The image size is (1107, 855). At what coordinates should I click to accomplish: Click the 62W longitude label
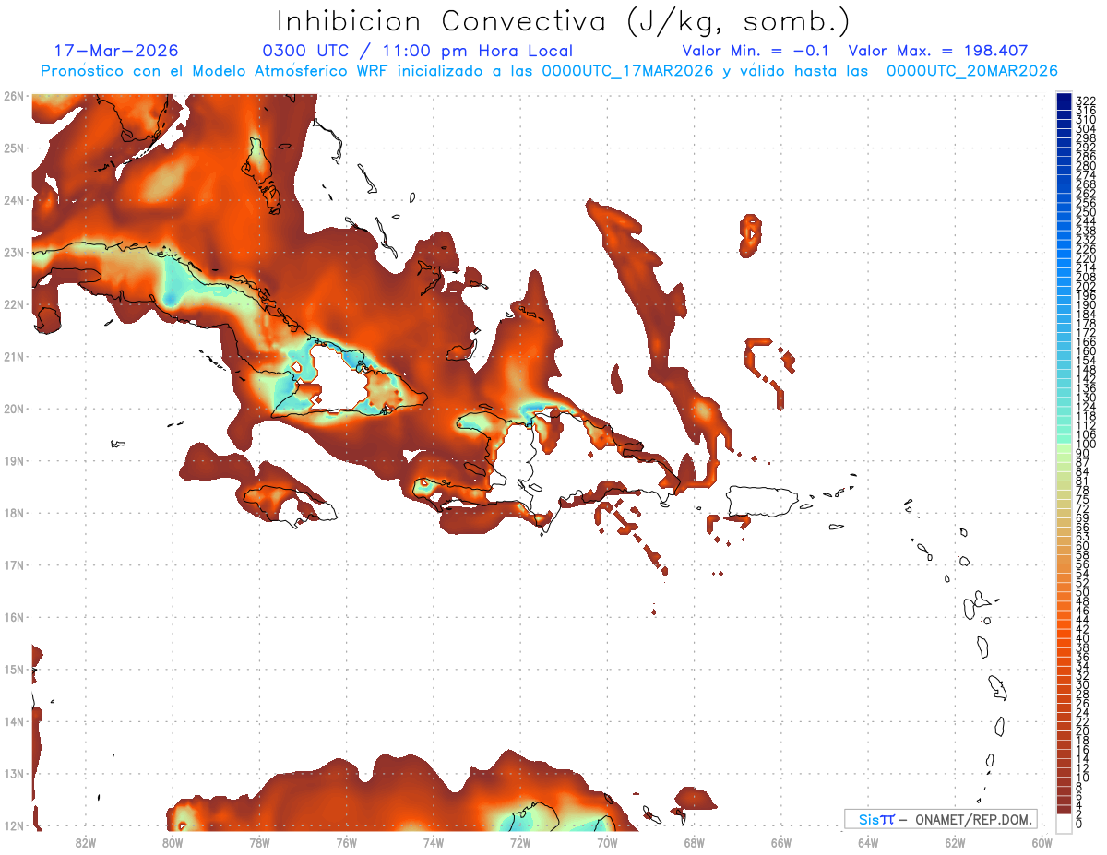coord(955,842)
